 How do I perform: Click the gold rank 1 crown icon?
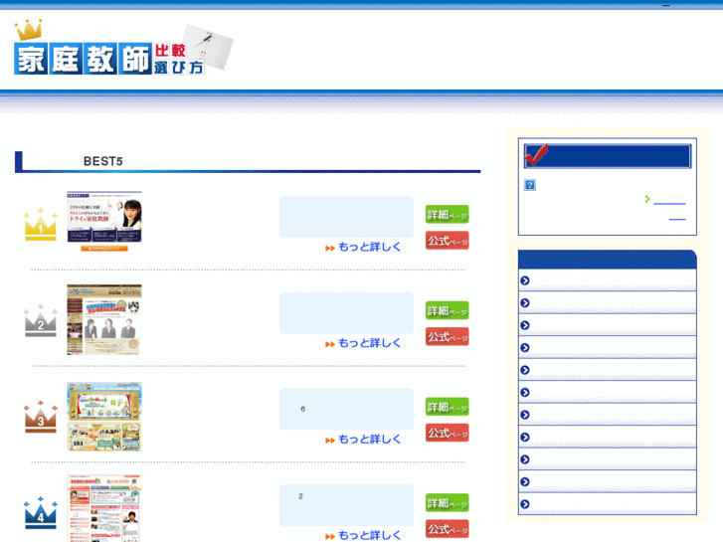coord(41,225)
